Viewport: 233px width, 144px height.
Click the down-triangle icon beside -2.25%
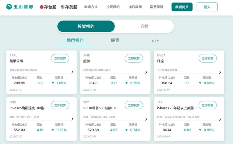click(126, 83)
